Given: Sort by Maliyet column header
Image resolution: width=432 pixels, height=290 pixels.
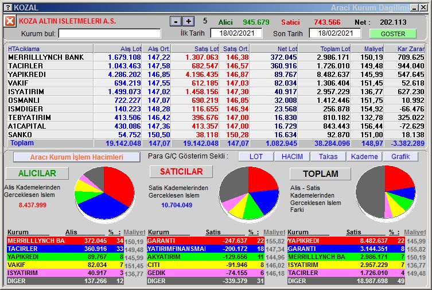Looking at the screenshot, I should pyautogui.click(x=368, y=49).
